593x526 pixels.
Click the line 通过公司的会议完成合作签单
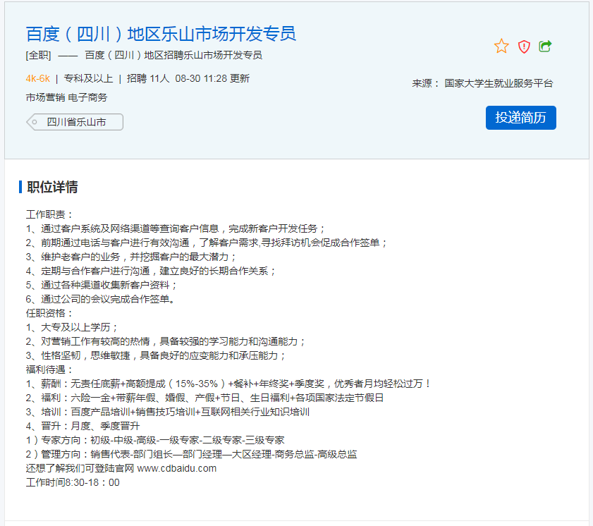[x=100, y=300]
